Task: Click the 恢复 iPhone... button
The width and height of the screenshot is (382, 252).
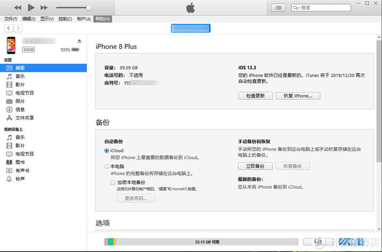Action: (x=298, y=95)
